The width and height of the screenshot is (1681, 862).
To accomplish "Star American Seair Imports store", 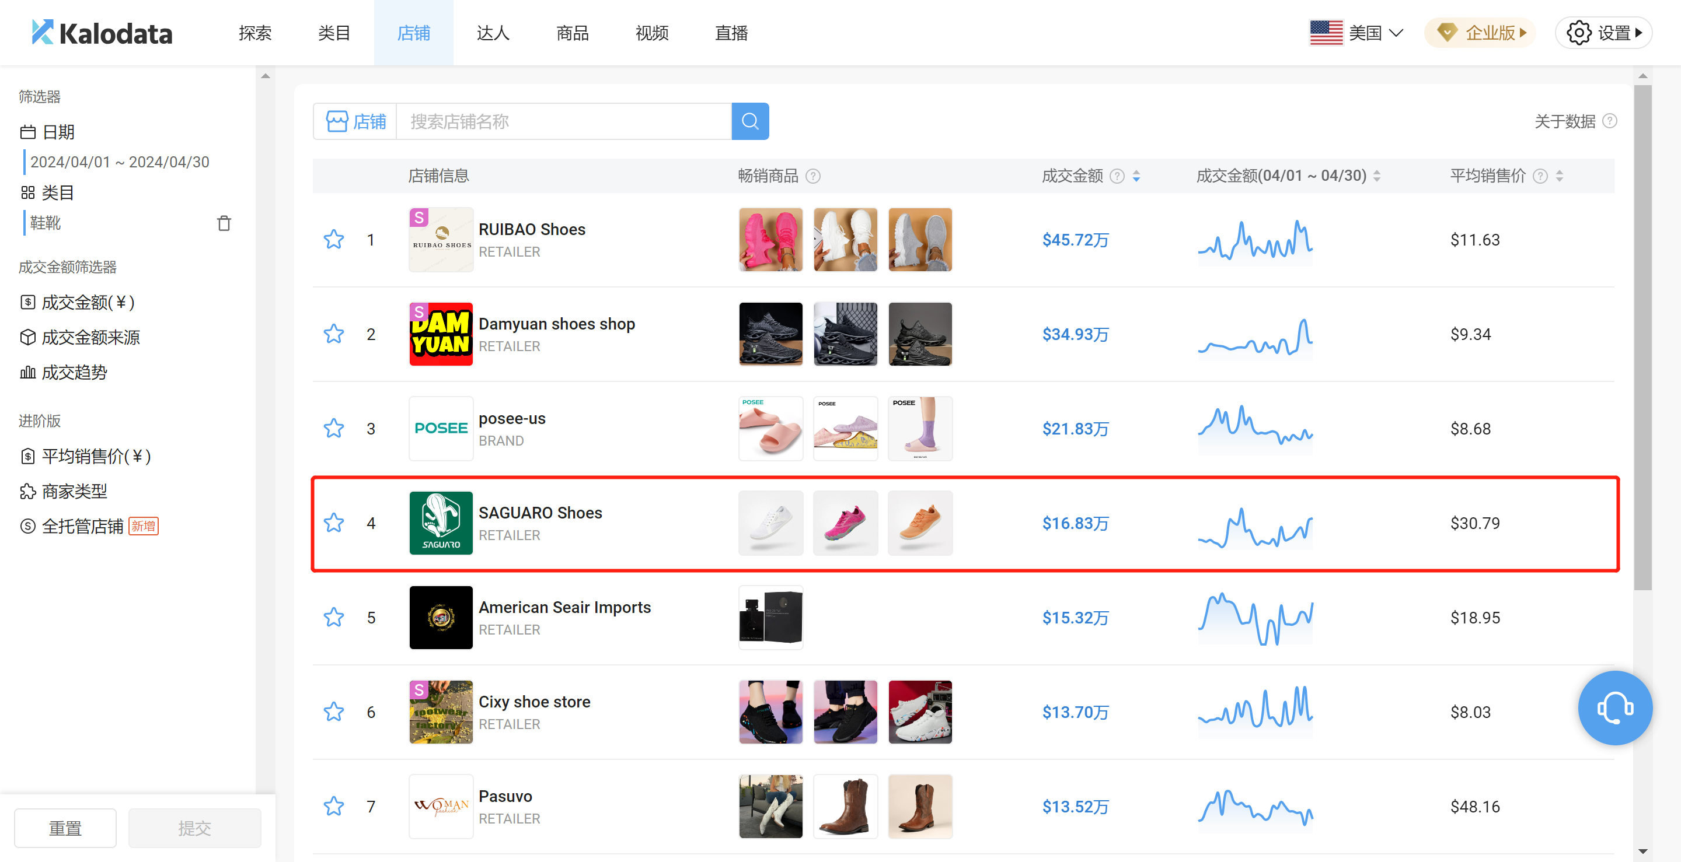I will click(333, 618).
